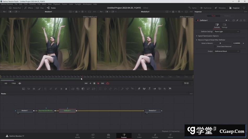Viewport: 248px width, 139px height.
Task: Click the Stop playback button
Action: tap(94, 83)
